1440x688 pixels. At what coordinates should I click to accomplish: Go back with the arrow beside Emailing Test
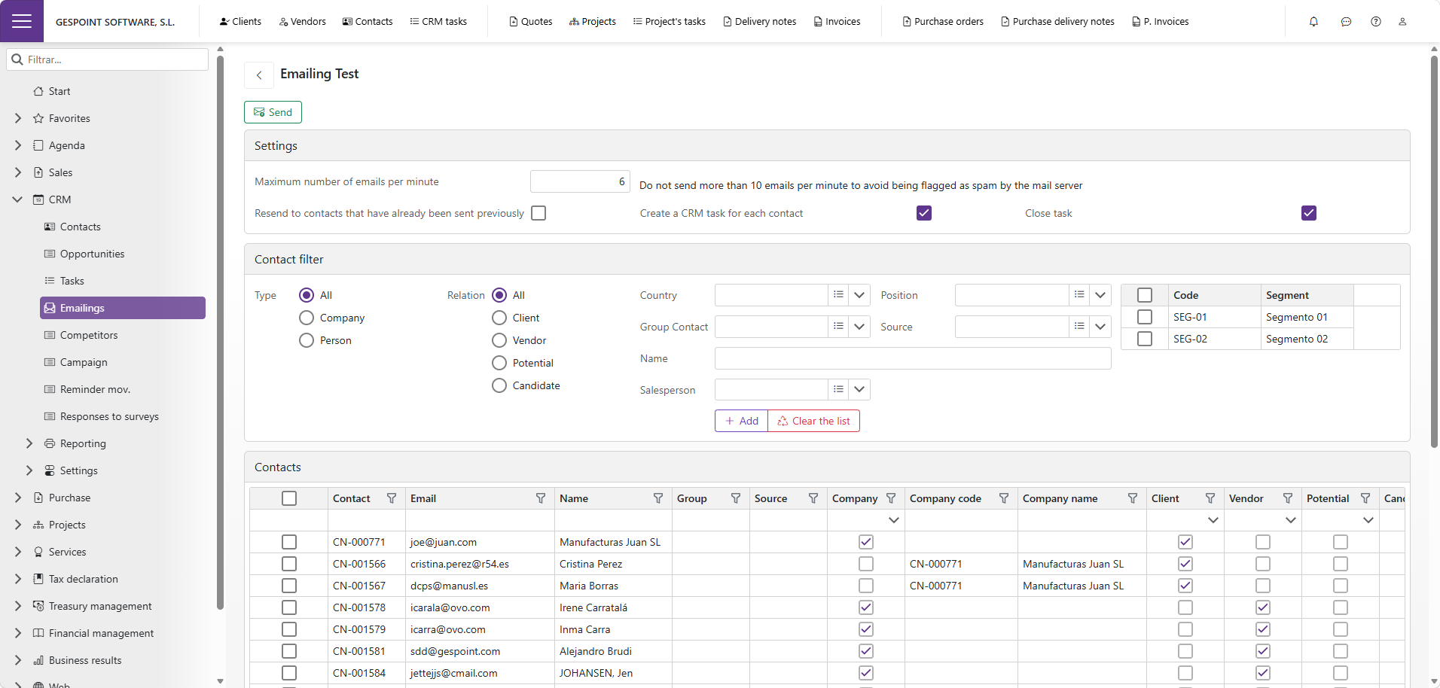[259, 75]
